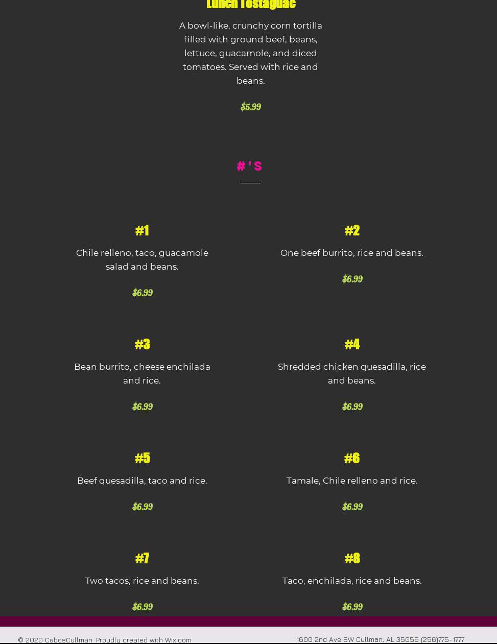Screen dimensions: 497x644
Task: Click the Lunch Tostaguac description paragraph
Action: pyautogui.click(x=250, y=53)
